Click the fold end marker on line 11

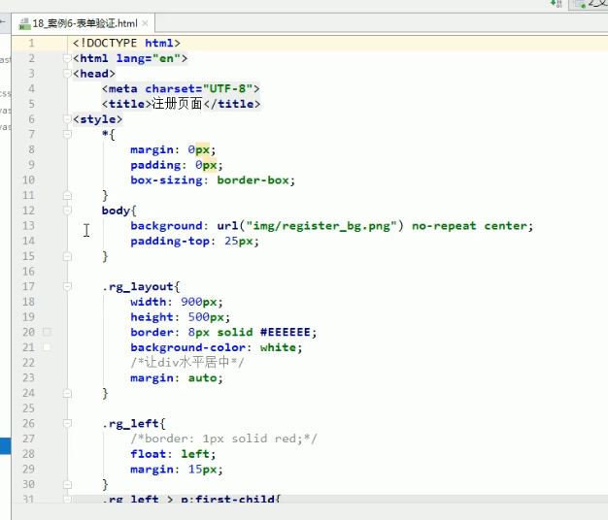[x=67, y=195]
